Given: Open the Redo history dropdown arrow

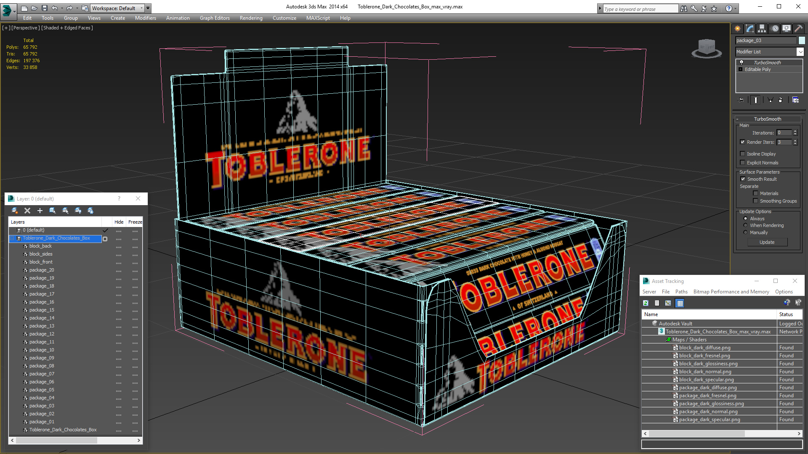Looking at the screenshot, I should [77, 8].
